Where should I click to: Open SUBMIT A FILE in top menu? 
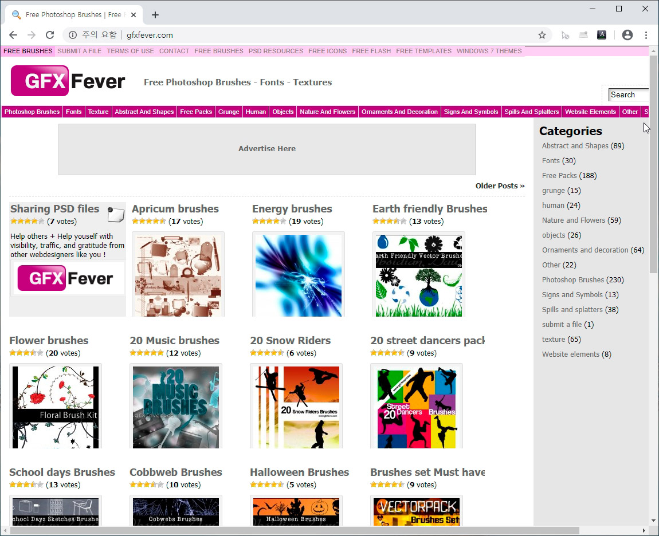pos(80,51)
